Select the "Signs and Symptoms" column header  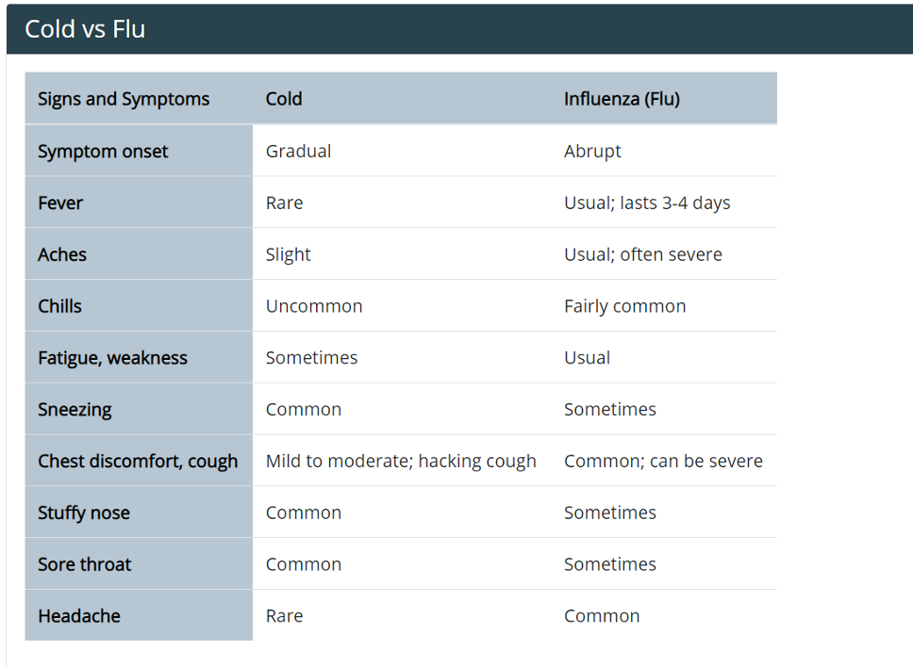124,99
